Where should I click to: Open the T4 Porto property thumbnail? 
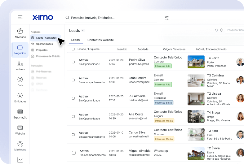(196, 62)
